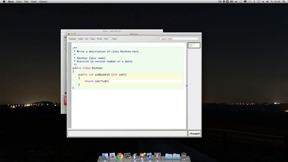Screen dimensions: 288x162
Task: Click the Time Machine icon in the menu bar
Action: click(249, 1)
